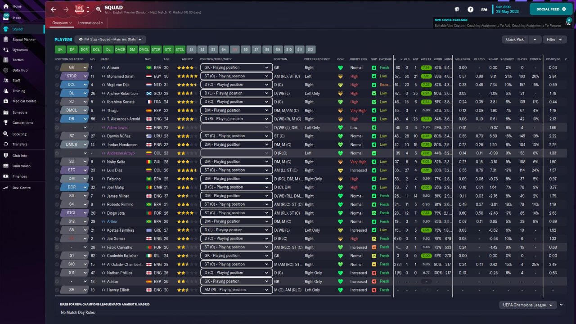Viewport: 576px width, 324px height.
Task: Select the S1 substitute chip
Action: coord(191,49)
